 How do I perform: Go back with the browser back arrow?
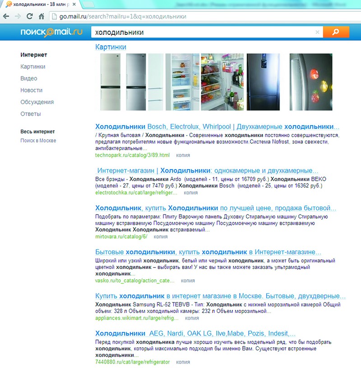coord(6,16)
